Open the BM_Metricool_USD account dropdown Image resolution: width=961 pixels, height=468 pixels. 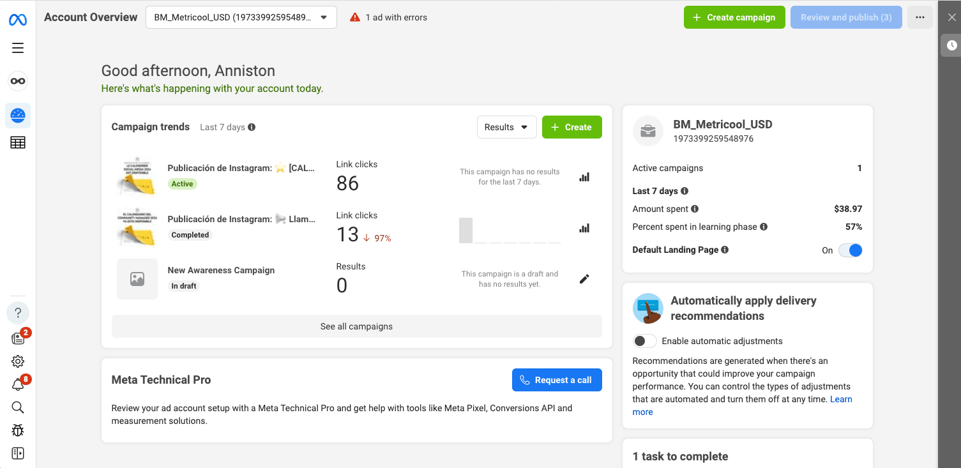pos(241,17)
